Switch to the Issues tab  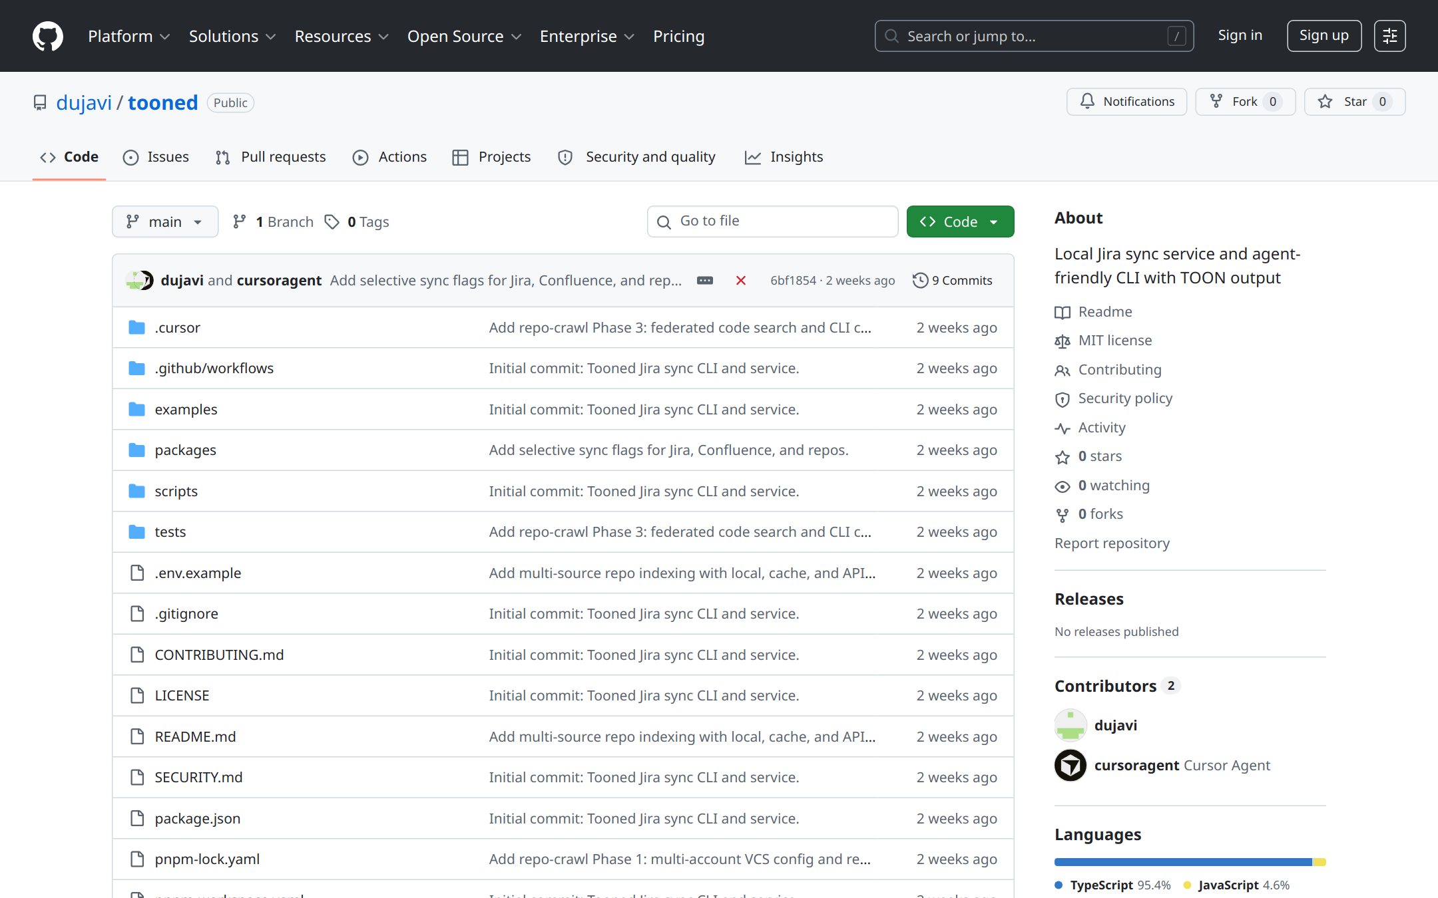coord(156,157)
